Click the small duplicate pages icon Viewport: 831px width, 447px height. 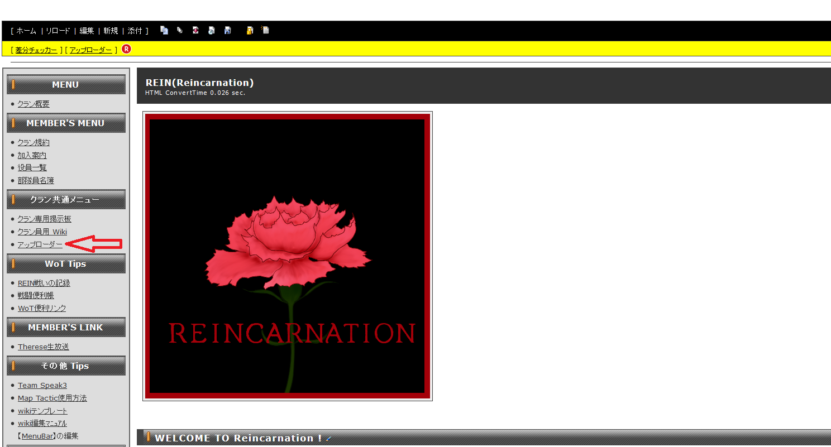click(x=180, y=31)
